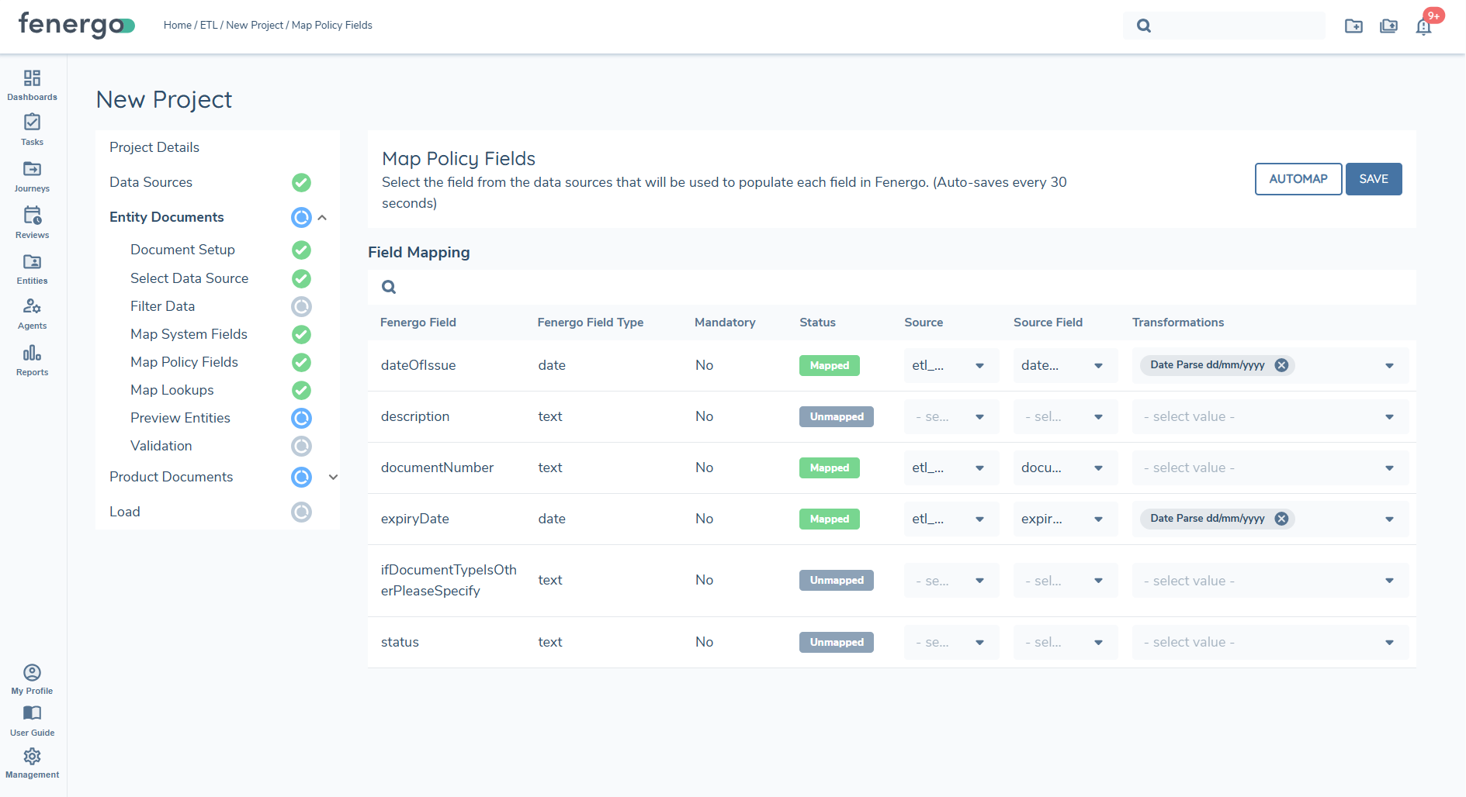Screen dimensions: 1466x797
Task: View Reports
Action: click(x=32, y=359)
